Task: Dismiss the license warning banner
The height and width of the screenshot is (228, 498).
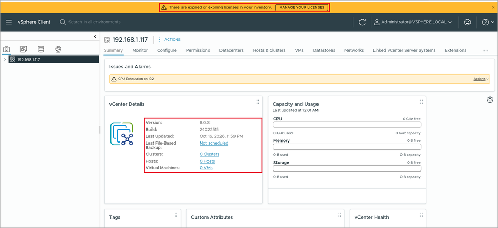Action: click(x=493, y=7)
